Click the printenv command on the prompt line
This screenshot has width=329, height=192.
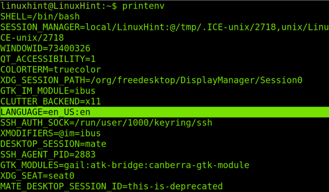[143, 6]
